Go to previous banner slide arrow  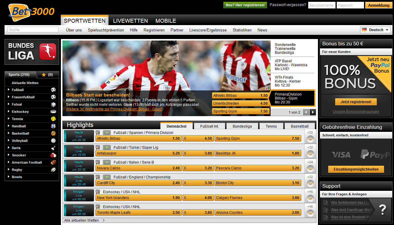coord(306,112)
